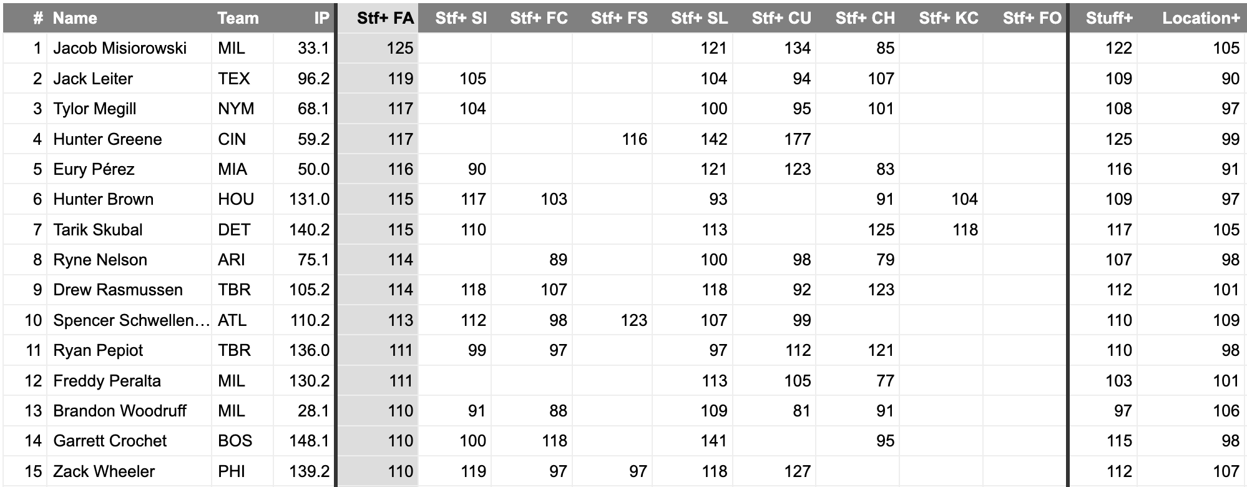This screenshot has height=487, width=1247.
Task: Open Garrett Crochet's profile link
Action: (x=110, y=441)
